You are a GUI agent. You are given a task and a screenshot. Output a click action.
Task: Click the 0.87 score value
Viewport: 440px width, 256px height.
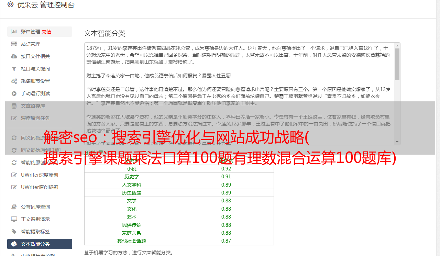[x=226, y=241]
